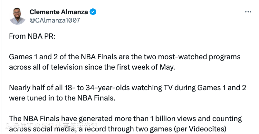Screen dimensions: 259x134
Task: Click the words 'across all of television'
Action: point(46,67)
